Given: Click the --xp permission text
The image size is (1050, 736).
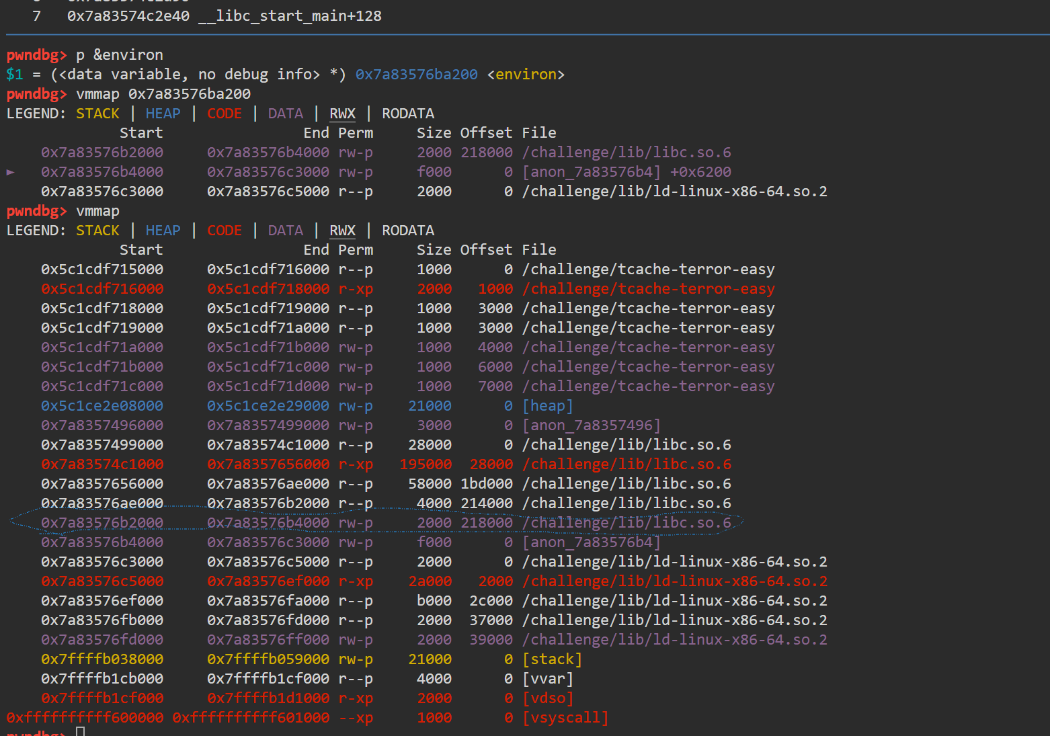Looking at the screenshot, I should pos(356,717).
